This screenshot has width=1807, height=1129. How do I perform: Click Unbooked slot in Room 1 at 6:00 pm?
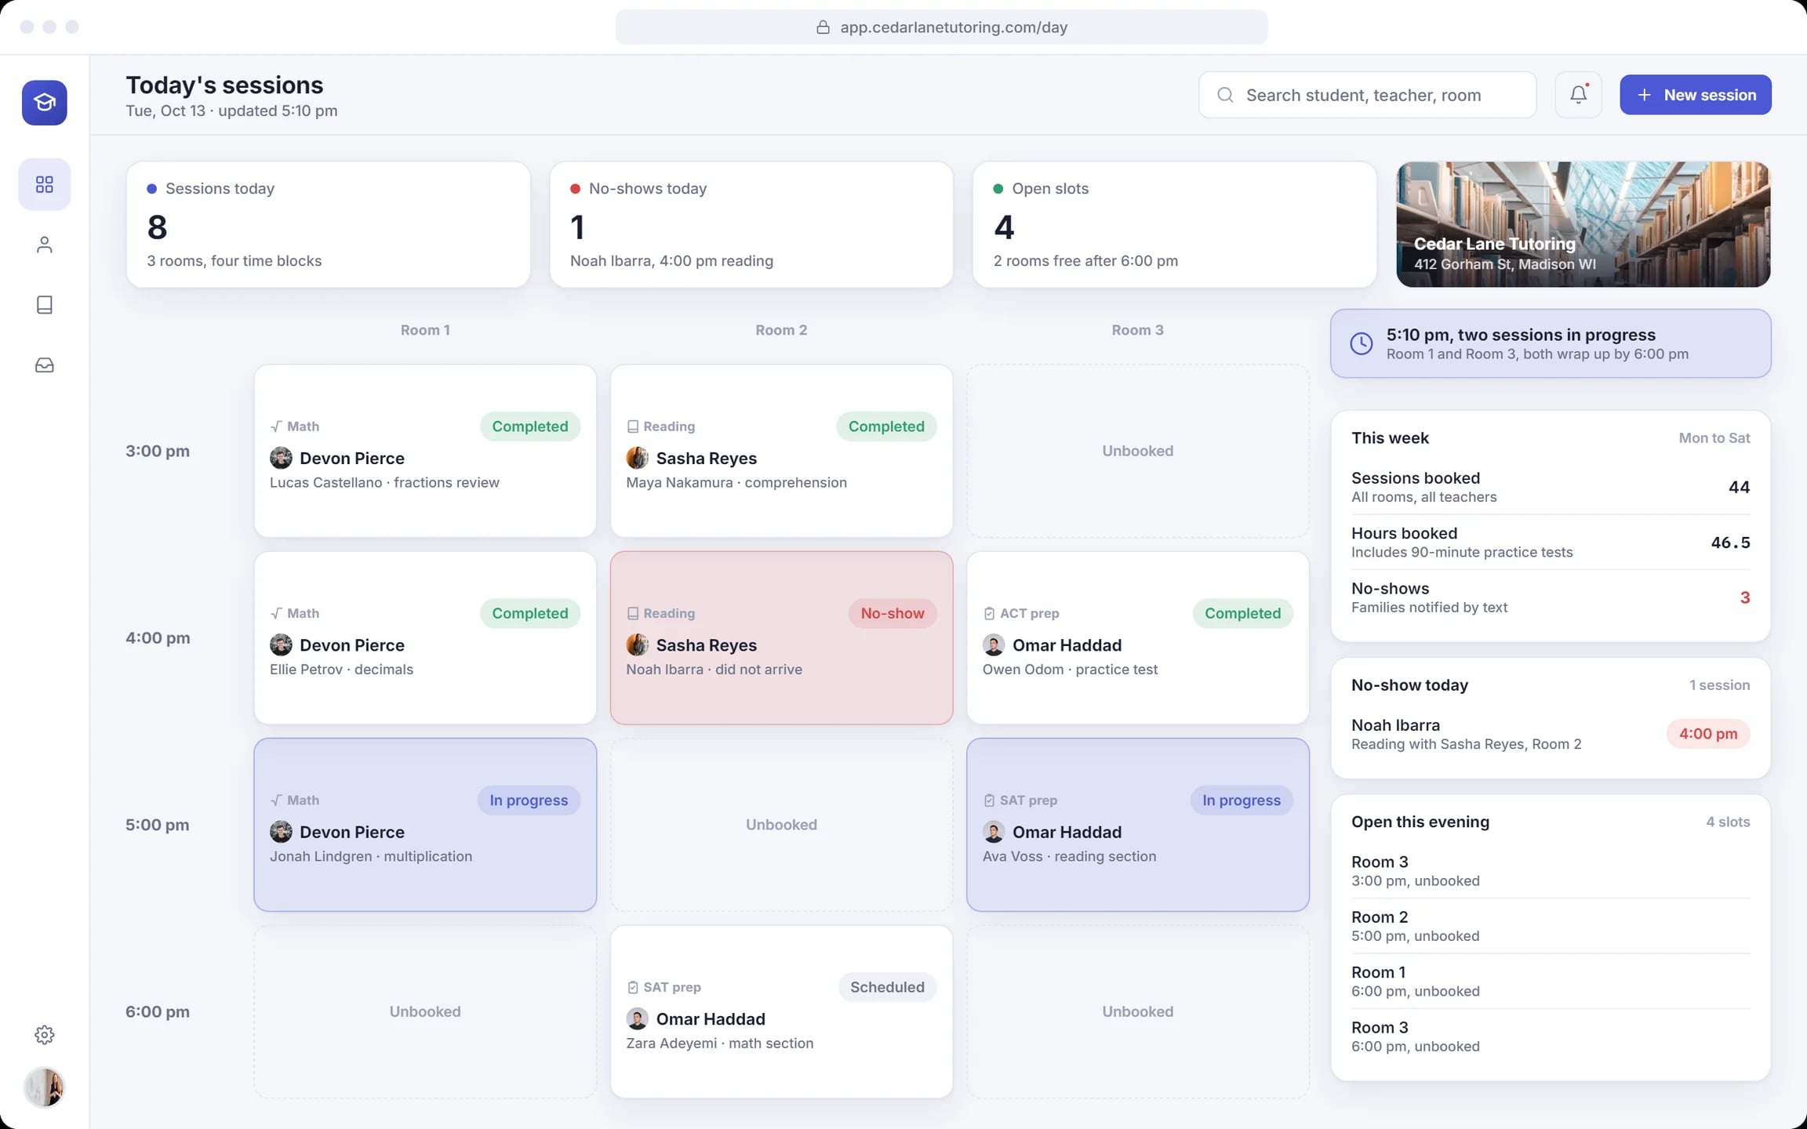point(425,1011)
